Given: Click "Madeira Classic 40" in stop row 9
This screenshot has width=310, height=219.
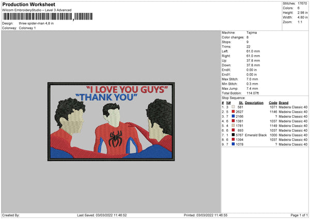Looking at the screenshot, I should (293, 145).
